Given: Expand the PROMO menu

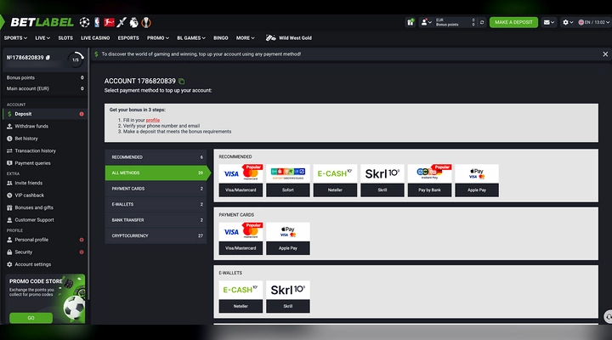Looking at the screenshot, I should click(x=158, y=38).
